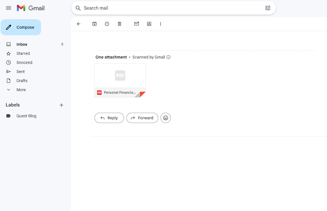This screenshot has height=211, width=327.
Task: Expand the More section in sidebar
Action: point(21,90)
